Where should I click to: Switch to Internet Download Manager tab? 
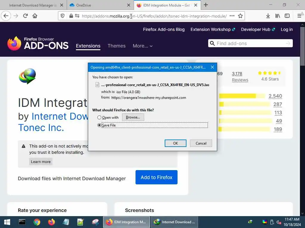(33, 5)
